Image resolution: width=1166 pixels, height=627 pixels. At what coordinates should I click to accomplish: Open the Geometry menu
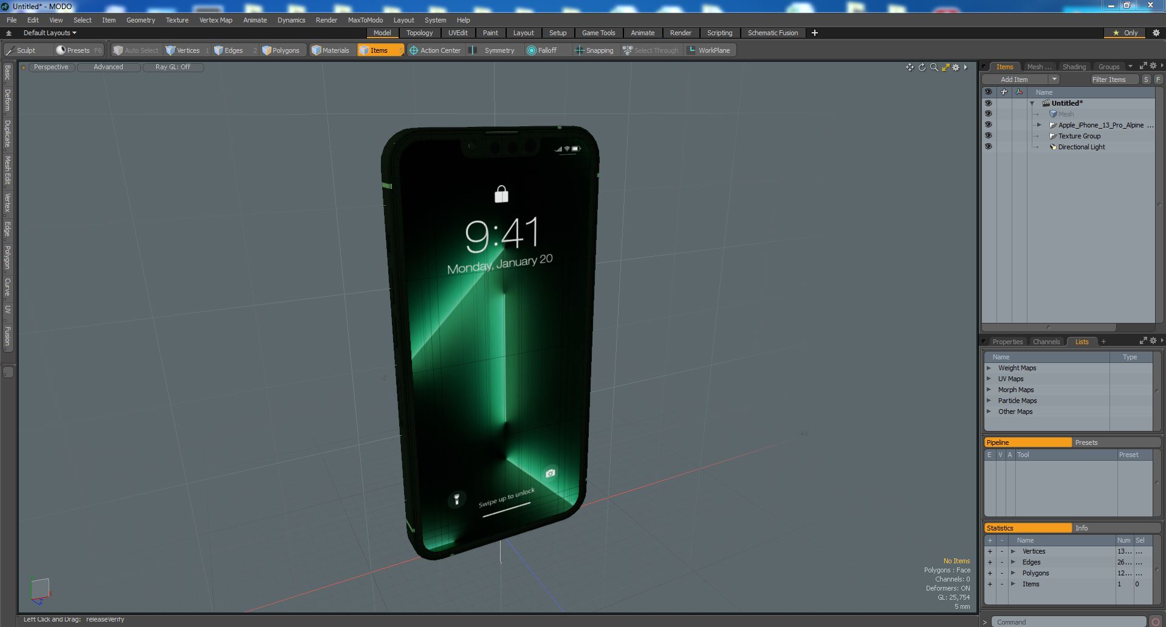(140, 20)
